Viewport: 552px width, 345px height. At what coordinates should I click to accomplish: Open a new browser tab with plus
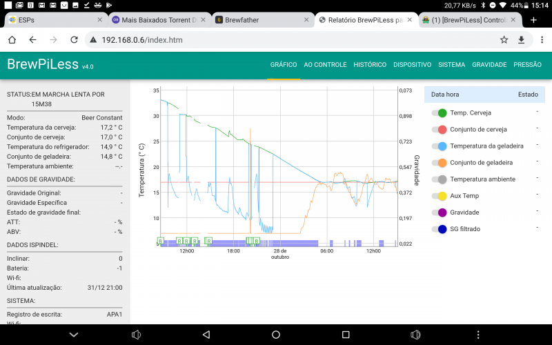pos(533,20)
